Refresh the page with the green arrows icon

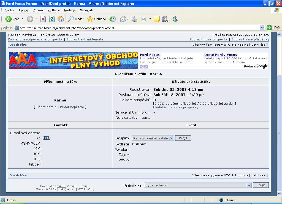coord(52,19)
